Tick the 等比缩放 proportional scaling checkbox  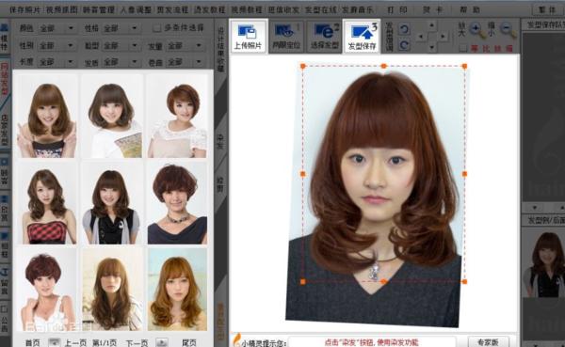click(x=463, y=48)
